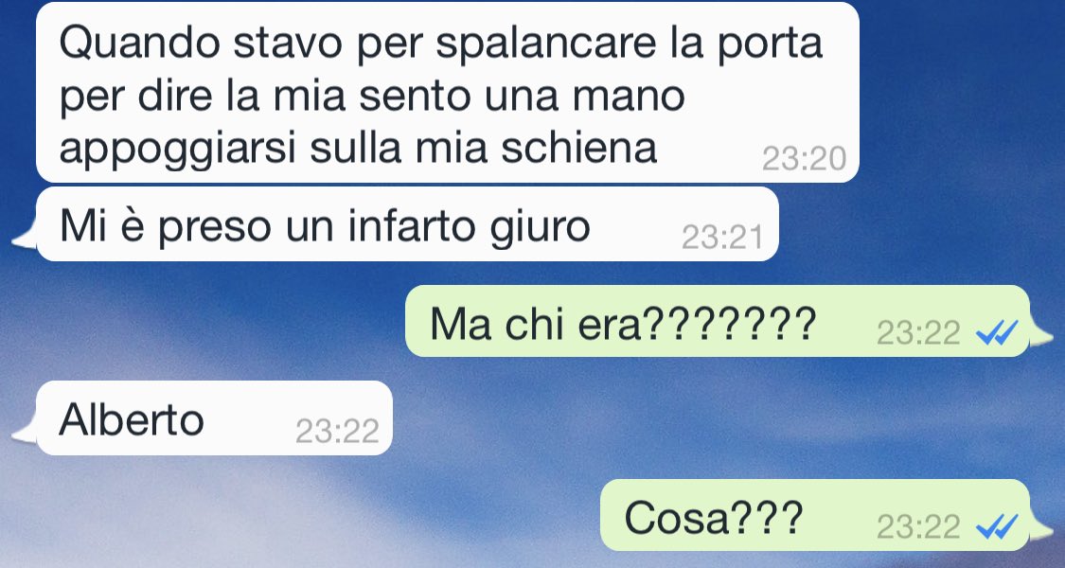Click the word "spalancare" in the first message
This screenshot has width=1065, height=568.
[545, 45]
